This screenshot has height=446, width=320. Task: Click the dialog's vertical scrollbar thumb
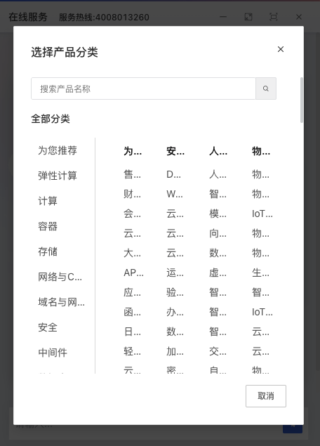[302, 100]
